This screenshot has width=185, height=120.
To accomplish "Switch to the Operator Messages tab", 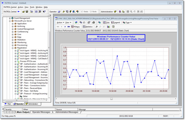I will 41,112.
